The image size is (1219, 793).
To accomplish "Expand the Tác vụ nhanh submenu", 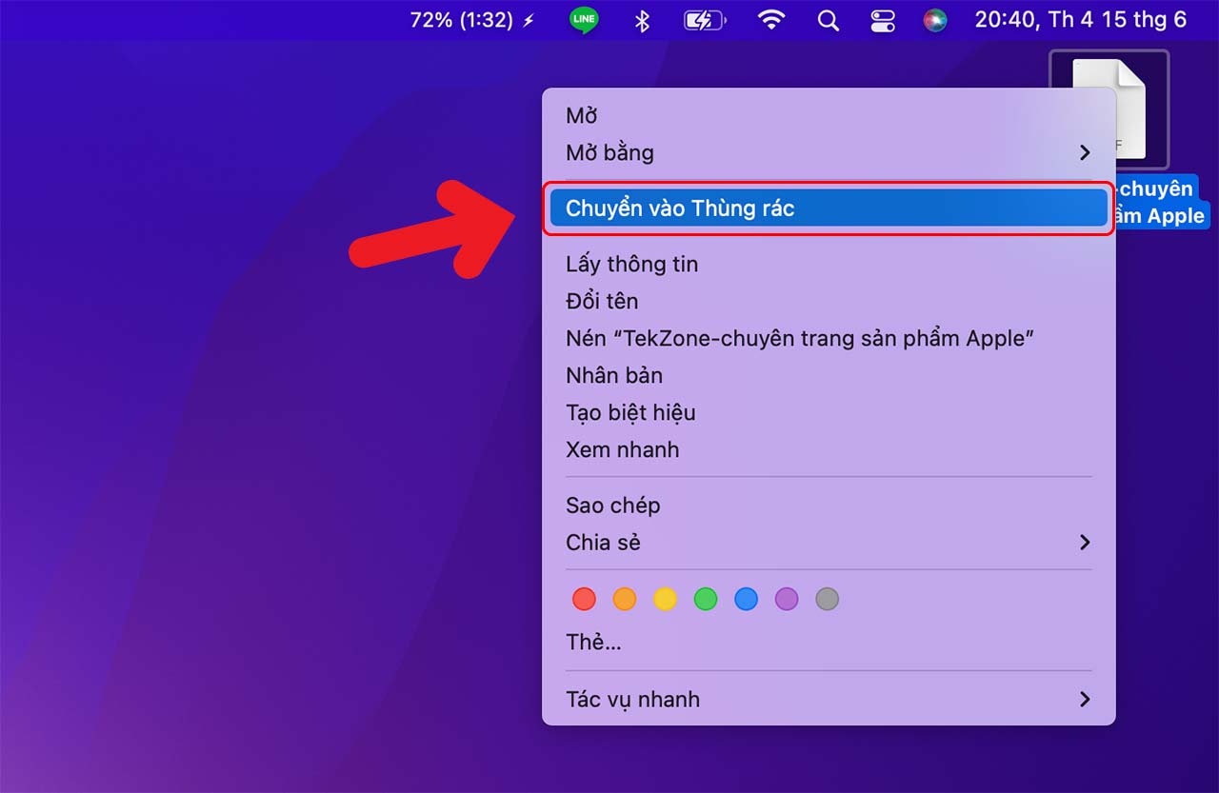I will 829,699.
